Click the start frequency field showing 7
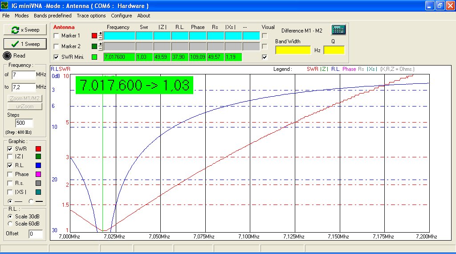Viewport: 456px width, 254px height. click(23, 75)
